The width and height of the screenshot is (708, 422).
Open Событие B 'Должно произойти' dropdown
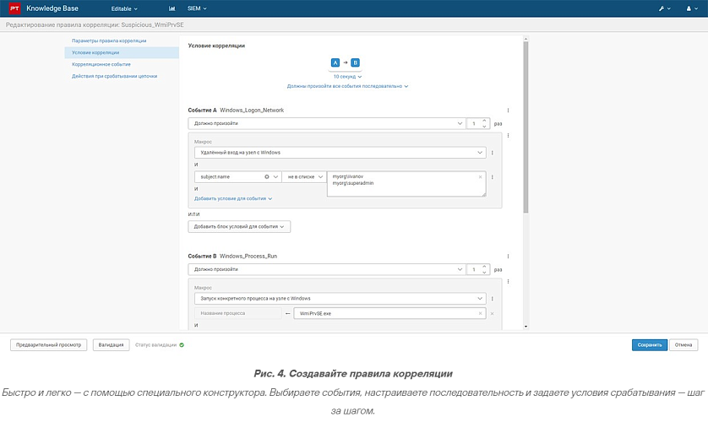[327, 269]
